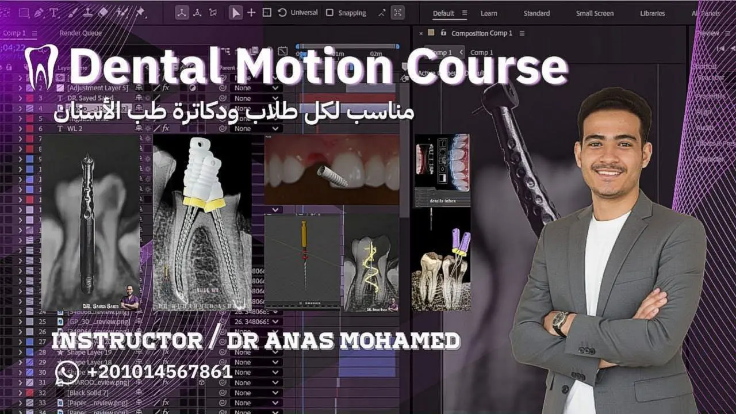This screenshot has height=414, width=736.
Task: Open the Comp 1 timeline panel menu
Action: 35,33
